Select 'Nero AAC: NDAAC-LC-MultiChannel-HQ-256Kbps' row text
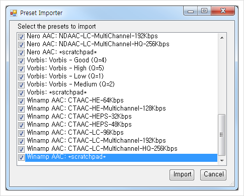This screenshot has height=196, width=244. point(98,44)
